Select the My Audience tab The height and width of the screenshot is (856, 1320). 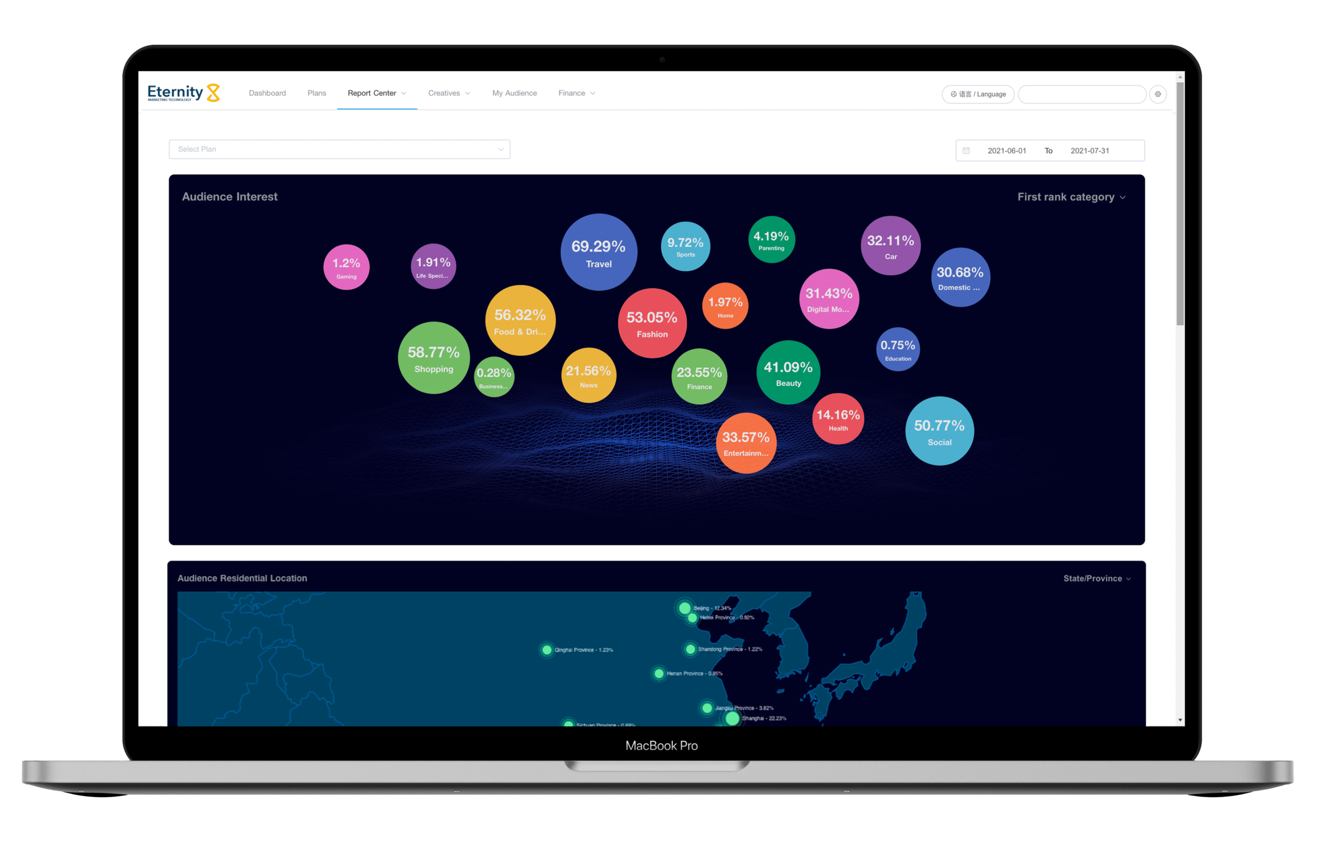tap(512, 93)
